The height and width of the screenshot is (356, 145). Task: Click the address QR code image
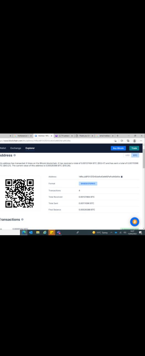click(x=20, y=193)
